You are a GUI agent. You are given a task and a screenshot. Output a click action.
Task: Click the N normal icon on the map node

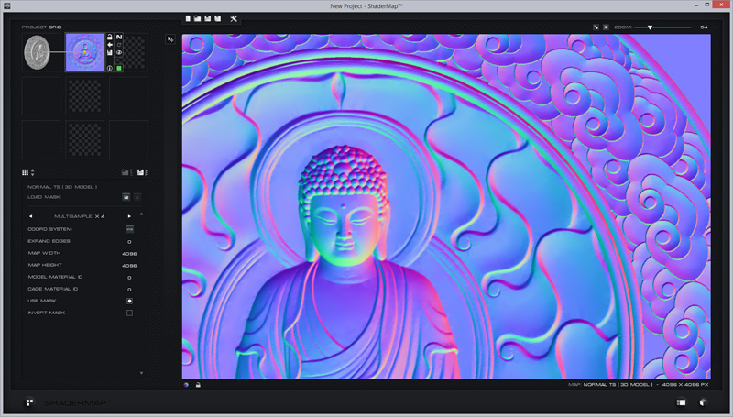click(119, 37)
